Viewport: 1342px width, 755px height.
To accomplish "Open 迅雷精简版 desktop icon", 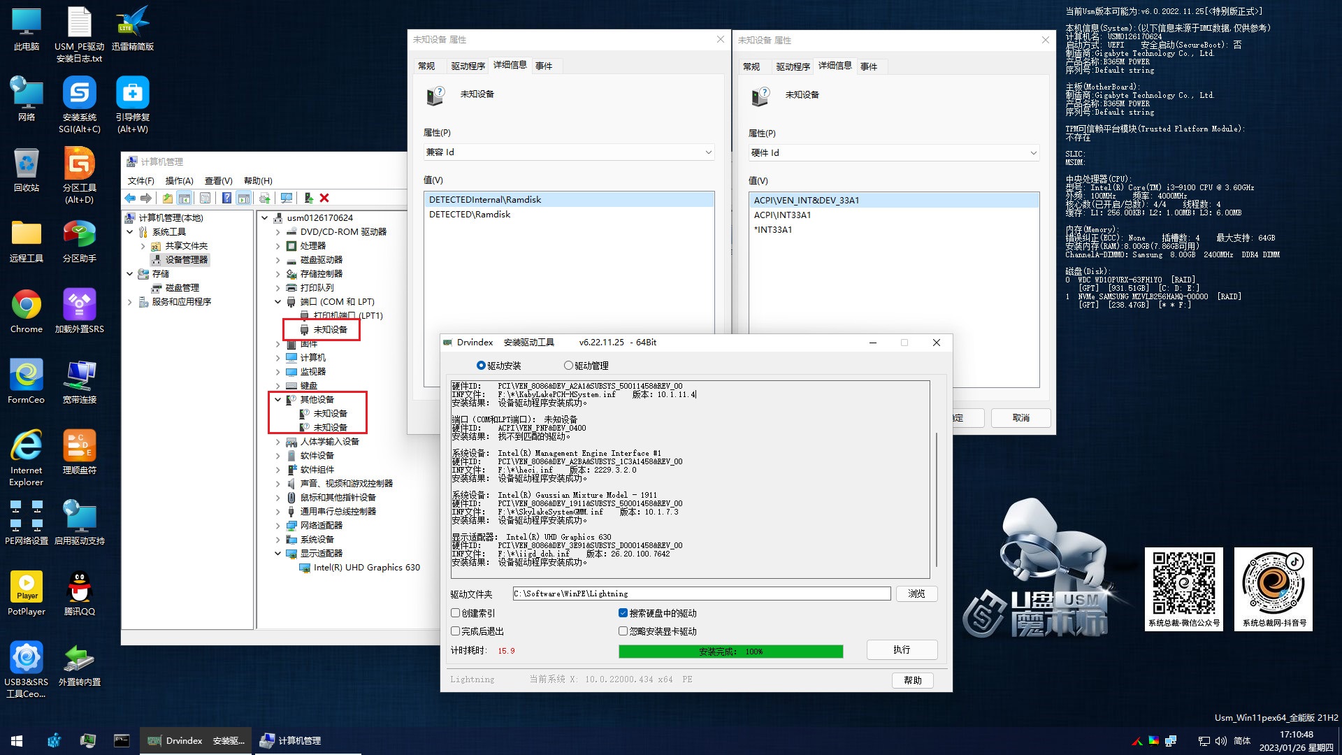I will [132, 29].
